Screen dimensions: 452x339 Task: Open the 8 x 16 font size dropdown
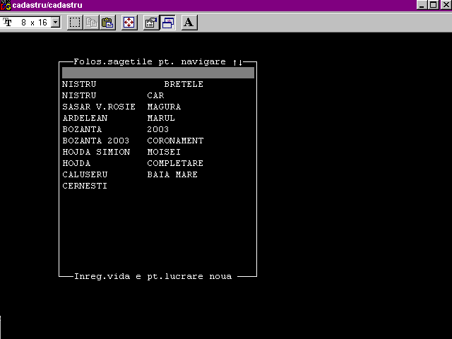point(56,23)
